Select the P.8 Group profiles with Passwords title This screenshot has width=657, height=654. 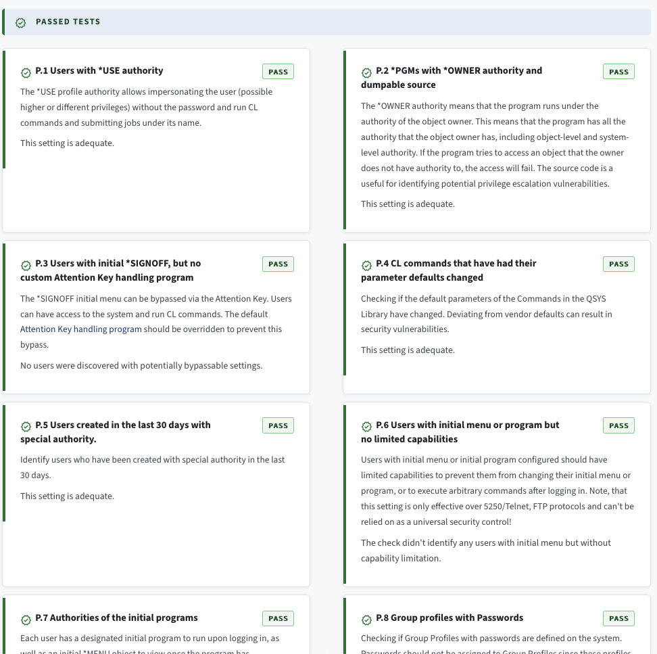[449, 617]
